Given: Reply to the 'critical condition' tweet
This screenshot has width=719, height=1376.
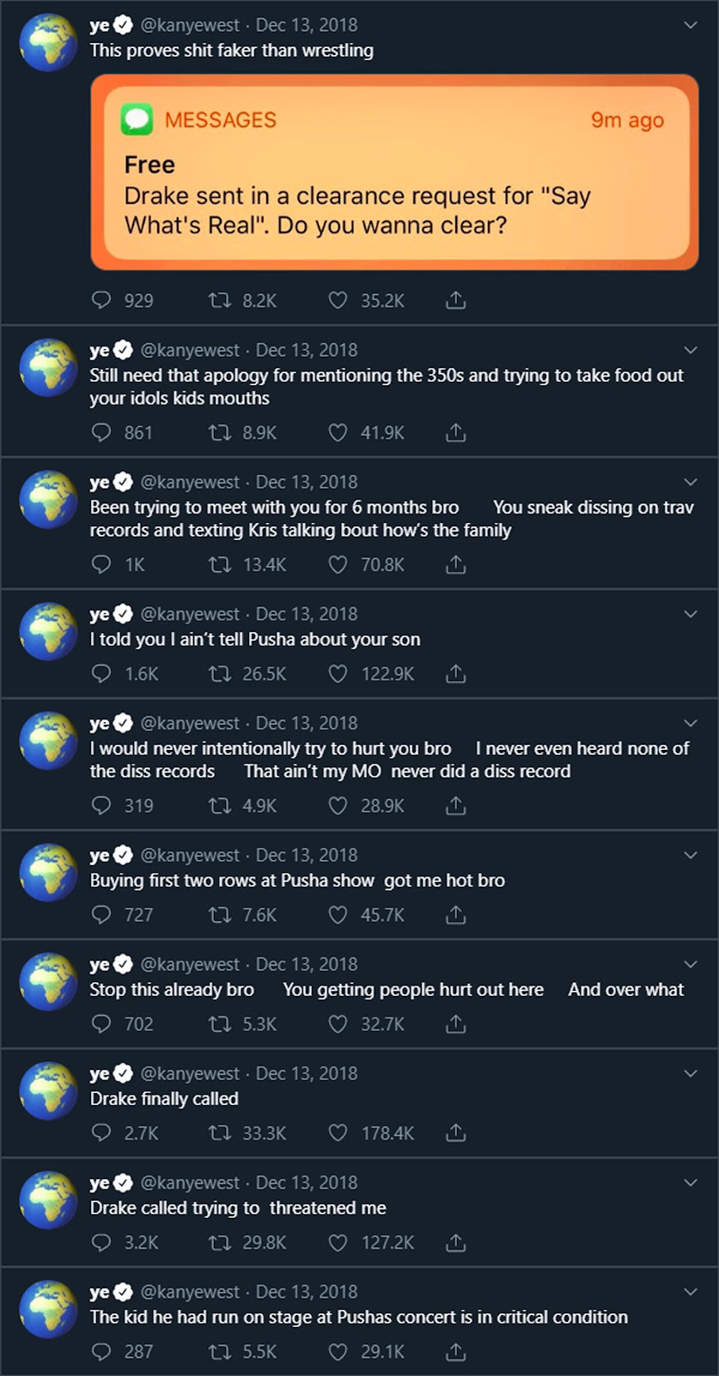Looking at the screenshot, I should click(101, 1351).
